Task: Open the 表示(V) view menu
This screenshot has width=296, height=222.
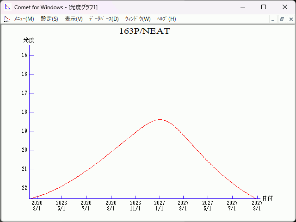Action: click(74, 19)
